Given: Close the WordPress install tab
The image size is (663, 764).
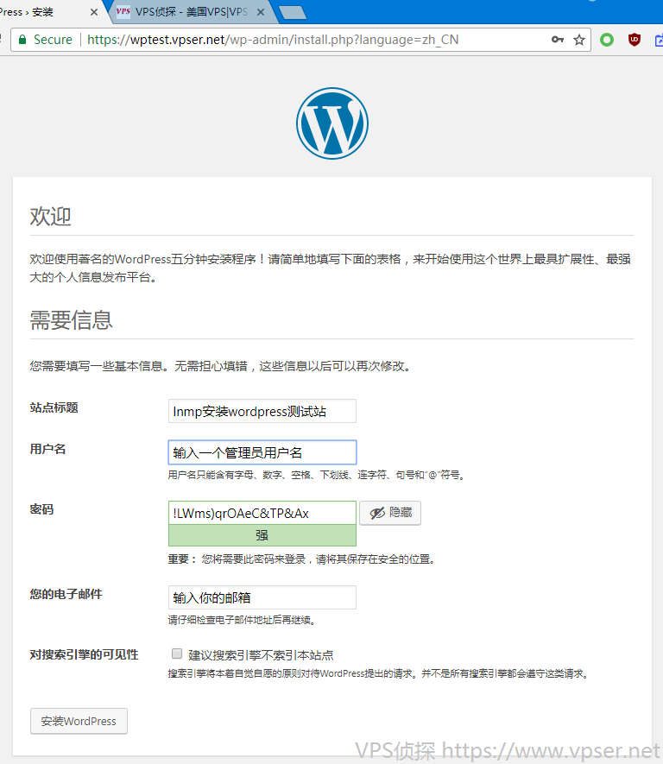Looking at the screenshot, I should [x=94, y=12].
